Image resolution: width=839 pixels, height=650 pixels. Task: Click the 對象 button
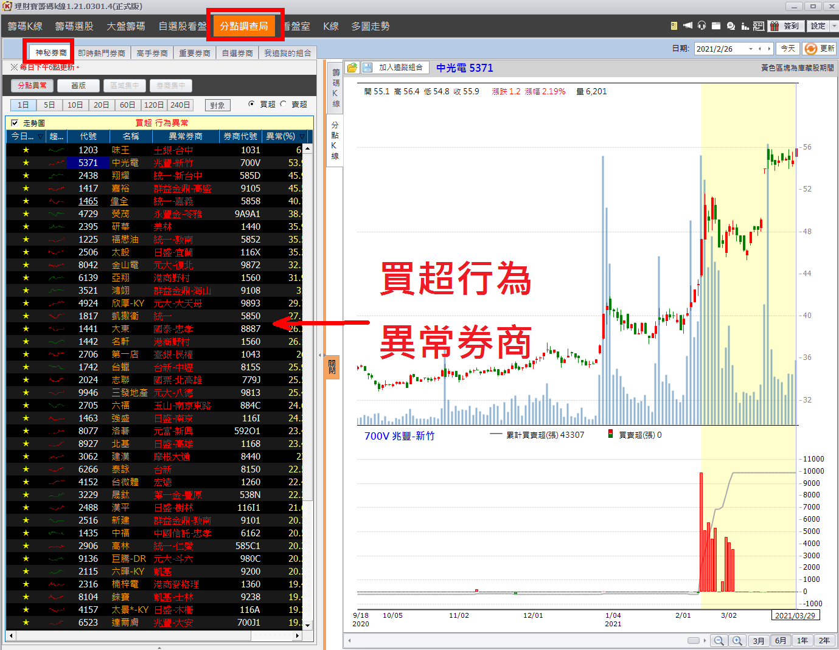click(218, 105)
